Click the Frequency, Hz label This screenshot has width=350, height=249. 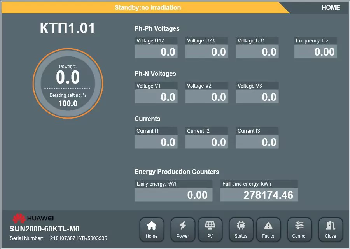(x=312, y=40)
